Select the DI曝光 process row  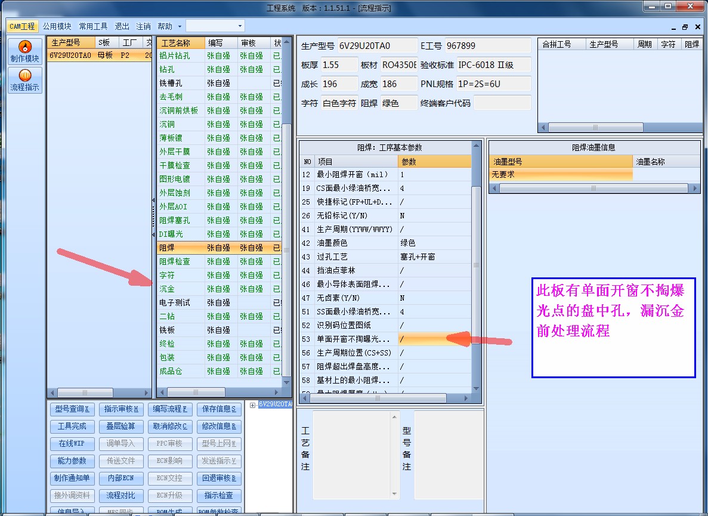click(219, 234)
